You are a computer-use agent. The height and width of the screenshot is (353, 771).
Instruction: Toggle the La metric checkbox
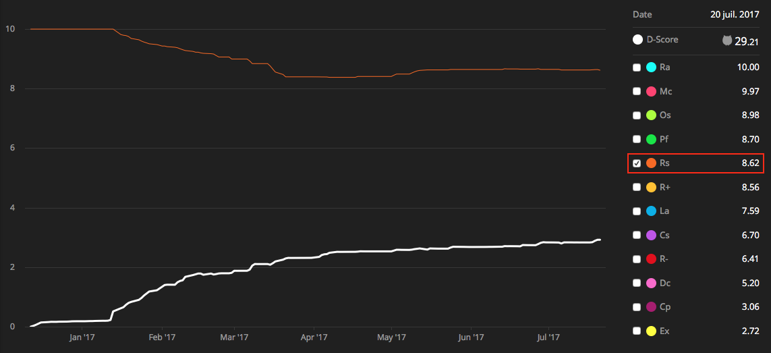tap(637, 212)
